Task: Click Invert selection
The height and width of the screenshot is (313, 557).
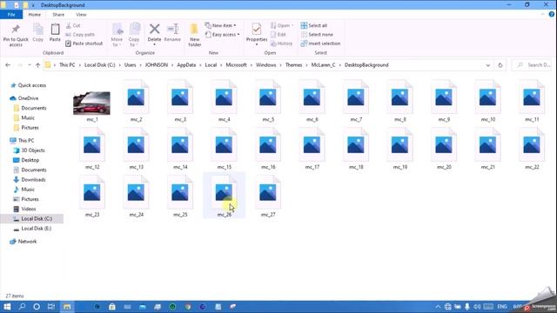Action: 320,43
